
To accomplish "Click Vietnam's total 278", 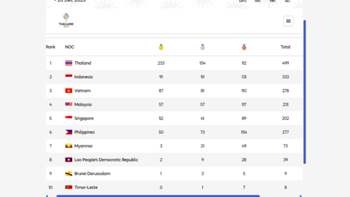I will 285,91.
